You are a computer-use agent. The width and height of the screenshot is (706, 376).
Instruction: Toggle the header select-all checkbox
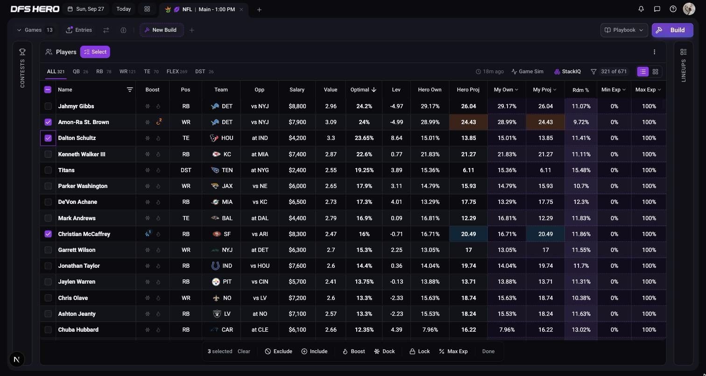pyautogui.click(x=48, y=90)
